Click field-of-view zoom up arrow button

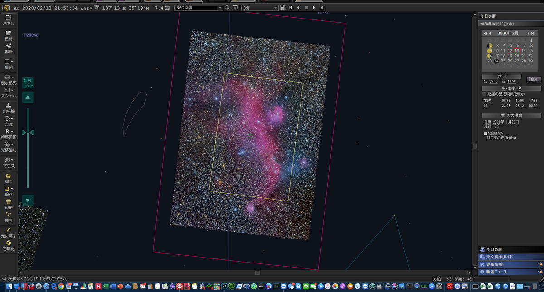coord(28,97)
